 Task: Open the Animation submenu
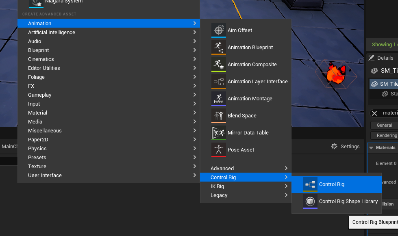109,23
